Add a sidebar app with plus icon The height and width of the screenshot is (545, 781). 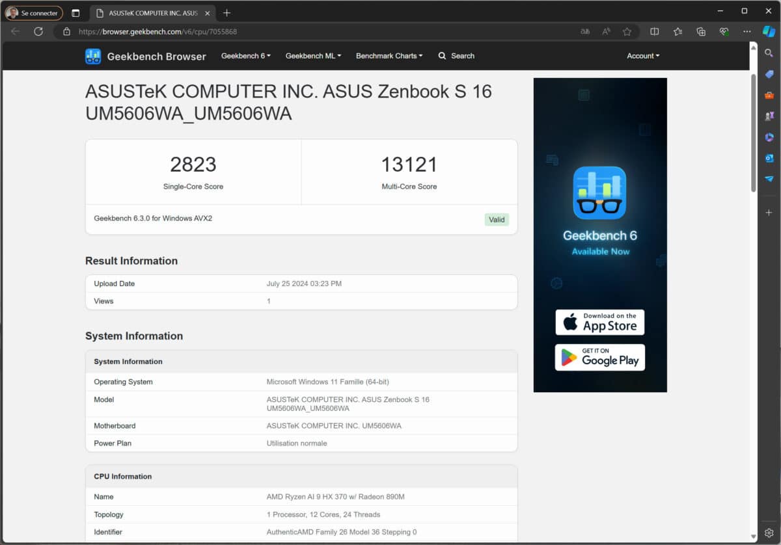tap(769, 213)
